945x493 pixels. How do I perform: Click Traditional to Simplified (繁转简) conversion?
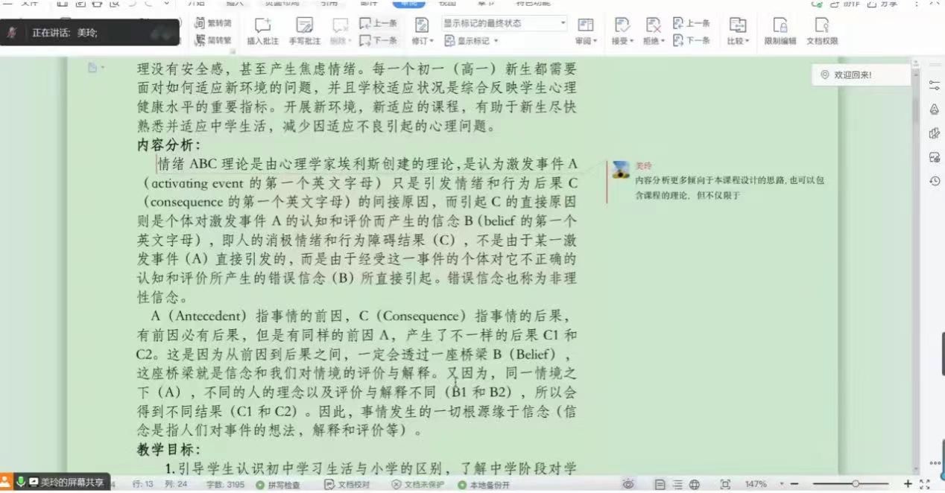click(x=212, y=23)
